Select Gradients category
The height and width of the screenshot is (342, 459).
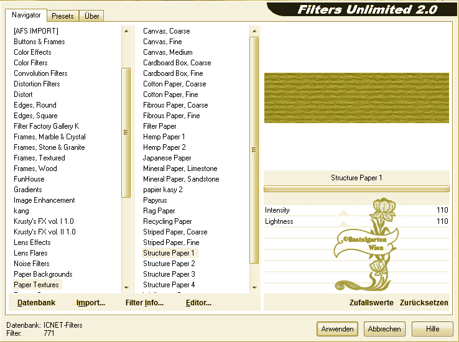coord(28,190)
